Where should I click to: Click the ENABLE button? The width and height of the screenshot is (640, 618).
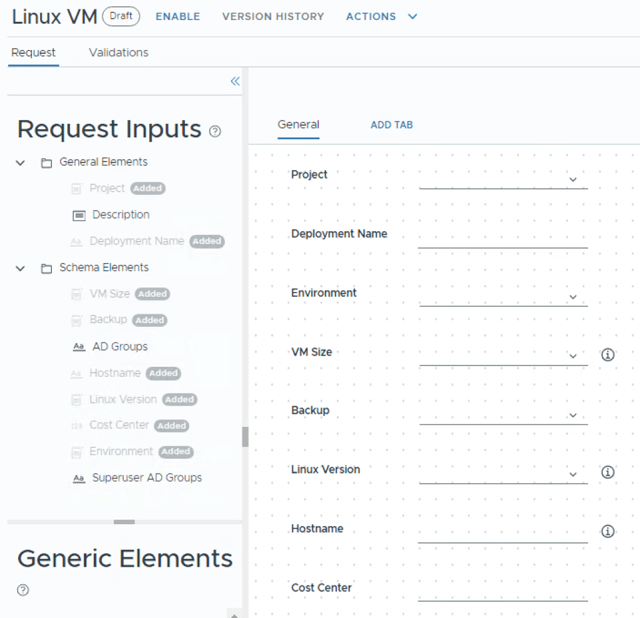(177, 17)
